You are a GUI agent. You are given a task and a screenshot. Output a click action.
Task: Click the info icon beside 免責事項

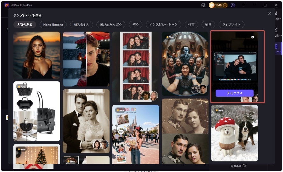244,166
